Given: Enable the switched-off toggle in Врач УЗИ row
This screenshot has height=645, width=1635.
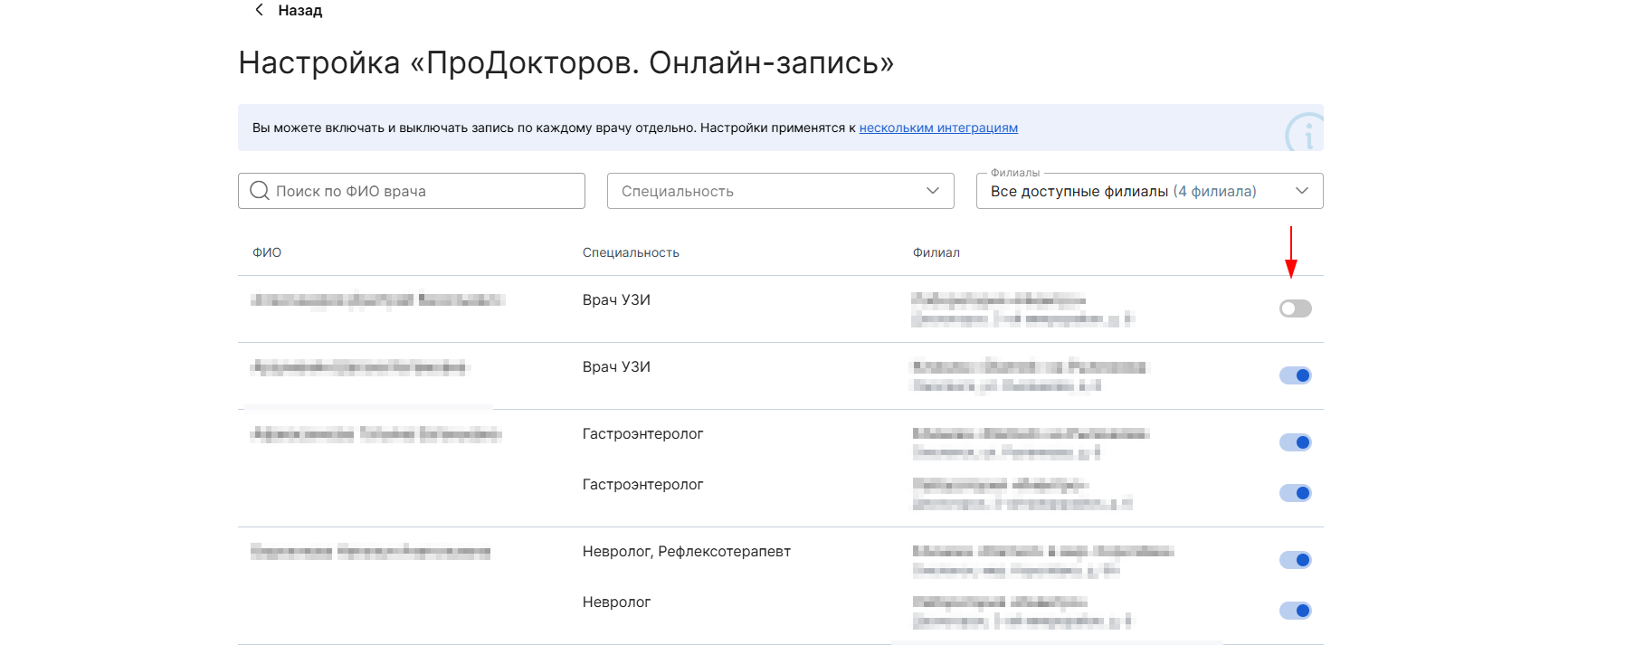Looking at the screenshot, I should coord(1296,308).
